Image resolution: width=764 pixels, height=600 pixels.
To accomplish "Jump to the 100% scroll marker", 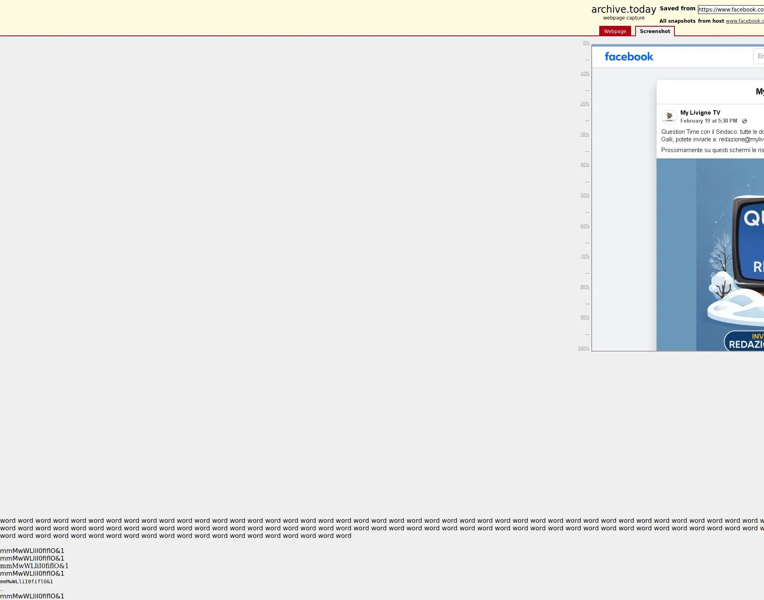I will click(583, 348).
